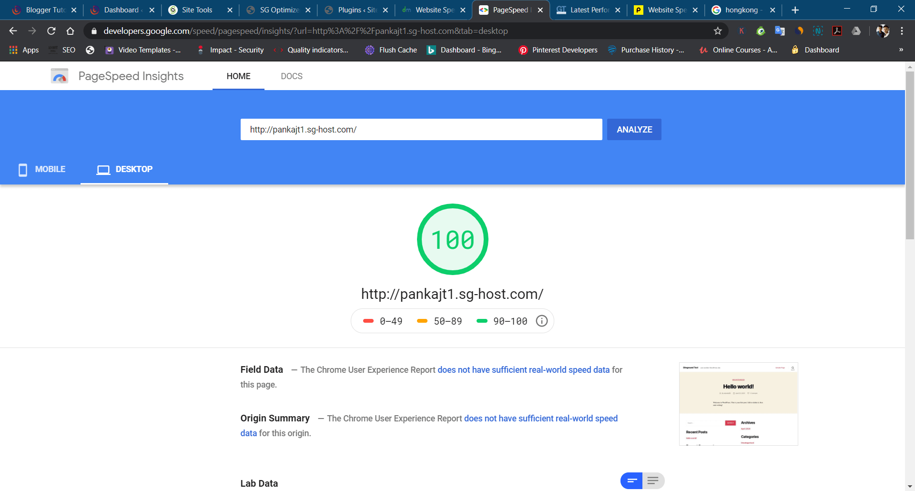Open a new browser tab
This screenshot has width=915, height=491.
pos(795,10)
